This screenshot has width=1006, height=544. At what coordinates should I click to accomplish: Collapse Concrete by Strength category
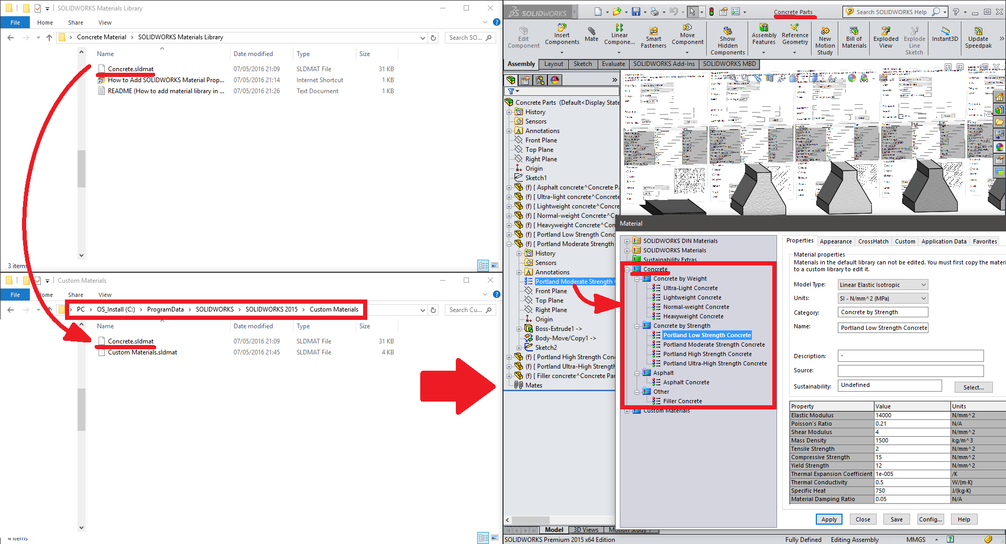(x=637, y=326)
